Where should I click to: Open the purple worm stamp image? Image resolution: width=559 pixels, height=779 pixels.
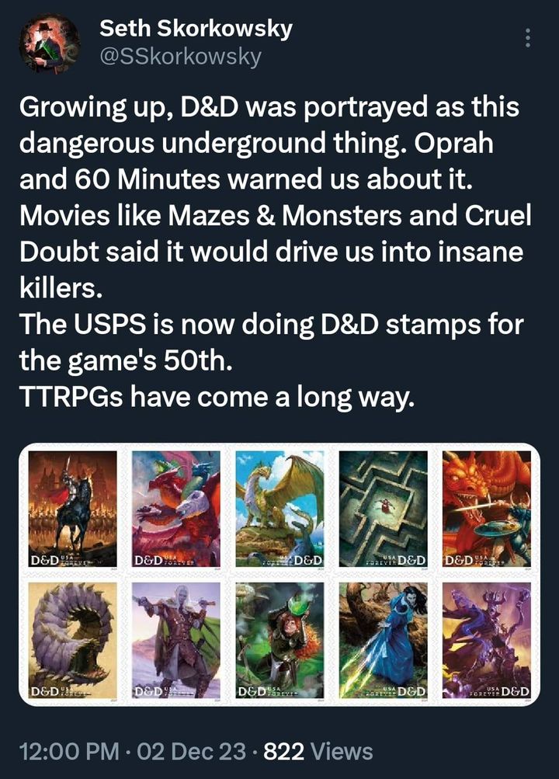coord(72,641)
